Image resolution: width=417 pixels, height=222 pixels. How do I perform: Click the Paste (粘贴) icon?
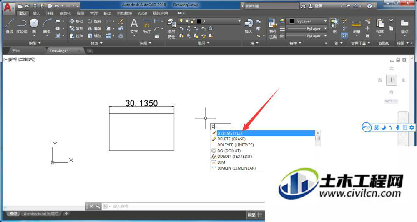coord(380,26)
